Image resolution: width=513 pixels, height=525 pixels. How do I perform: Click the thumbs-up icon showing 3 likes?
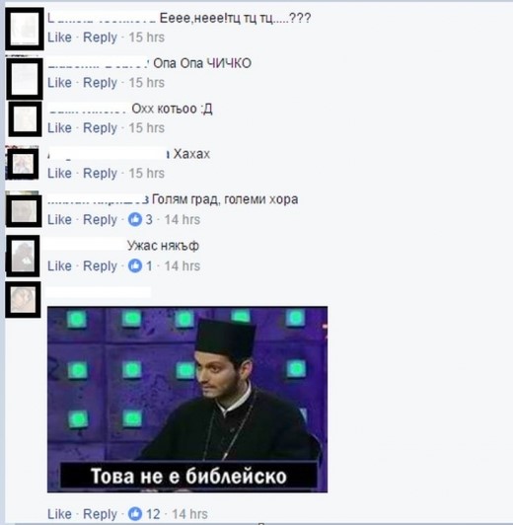pos(135,220)
